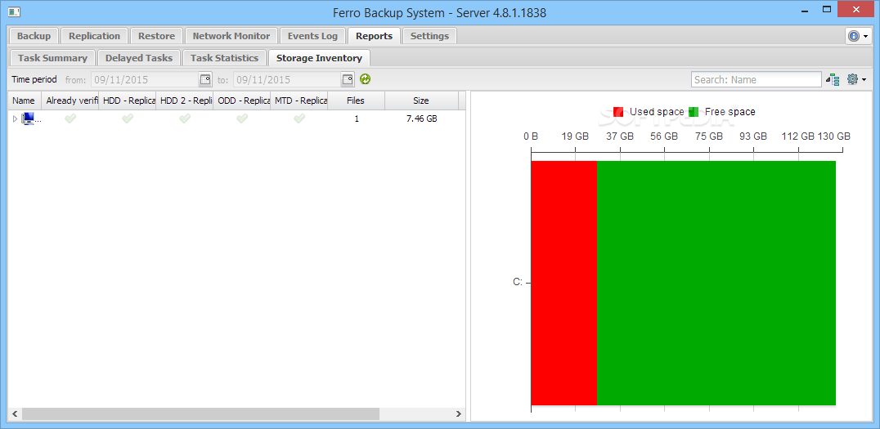This screenshot has width=880, height=429.
Task: Click the MTD - Replication column header
Action: coord(299,101)
